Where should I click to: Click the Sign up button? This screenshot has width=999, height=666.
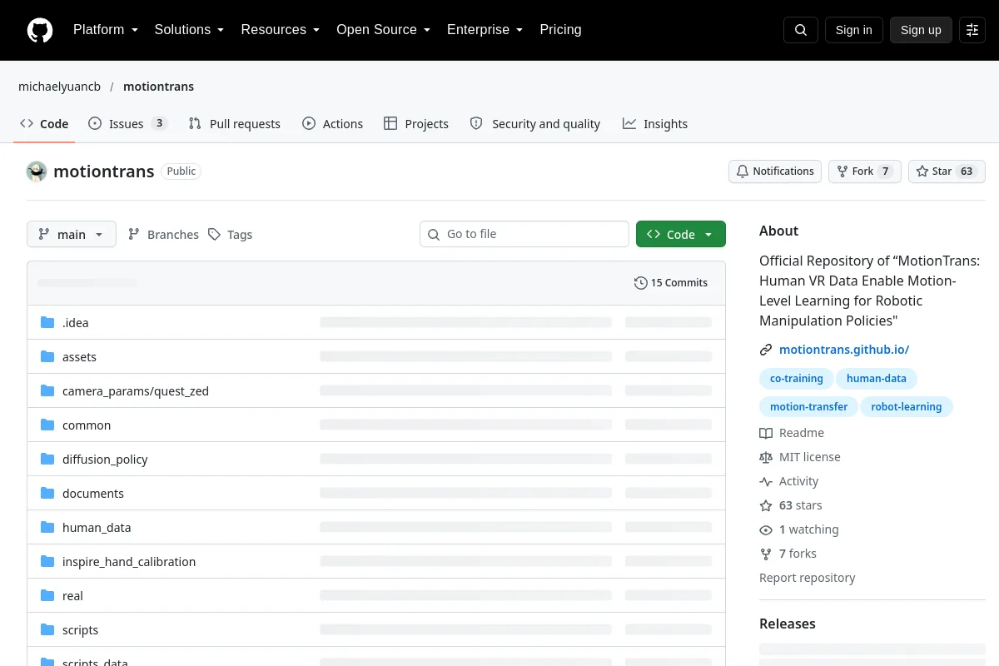tap(921, 30)
